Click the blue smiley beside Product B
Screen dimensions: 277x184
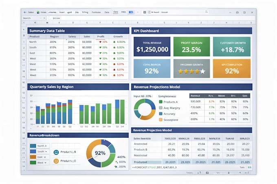click(56, 152)
